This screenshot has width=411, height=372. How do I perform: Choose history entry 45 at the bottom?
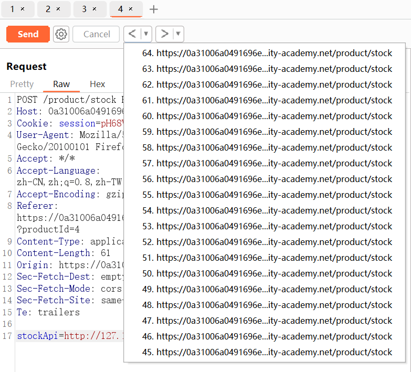coord(267,352)
